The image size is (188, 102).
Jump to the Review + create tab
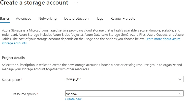123,18
